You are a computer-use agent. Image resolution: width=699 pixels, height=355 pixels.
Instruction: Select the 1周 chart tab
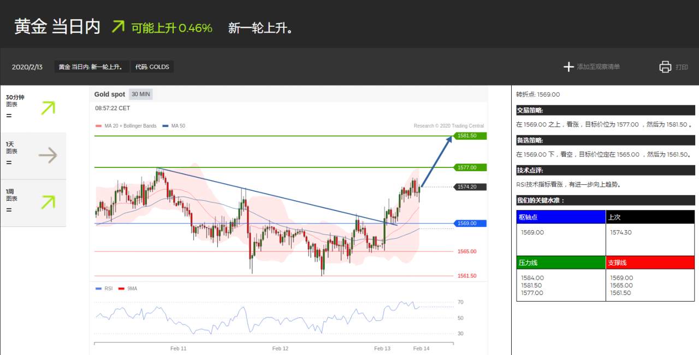point(33,203)
